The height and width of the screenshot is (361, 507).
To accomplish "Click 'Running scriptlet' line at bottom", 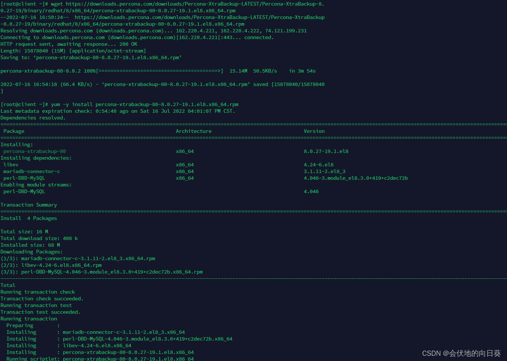I will (100, 359).
